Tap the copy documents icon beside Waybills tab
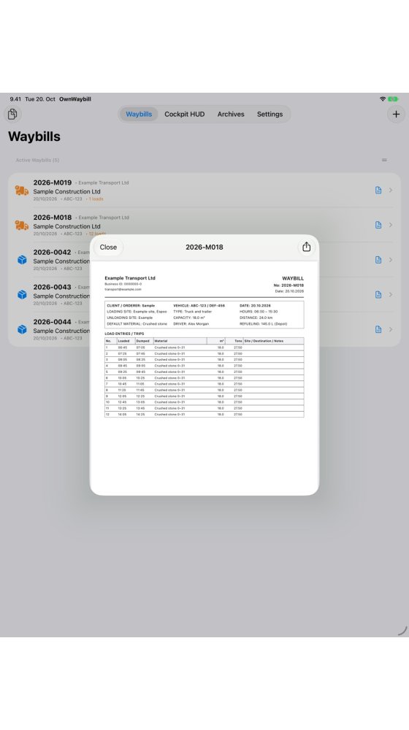This screenshot has width=409, height=730. (12, 114)
